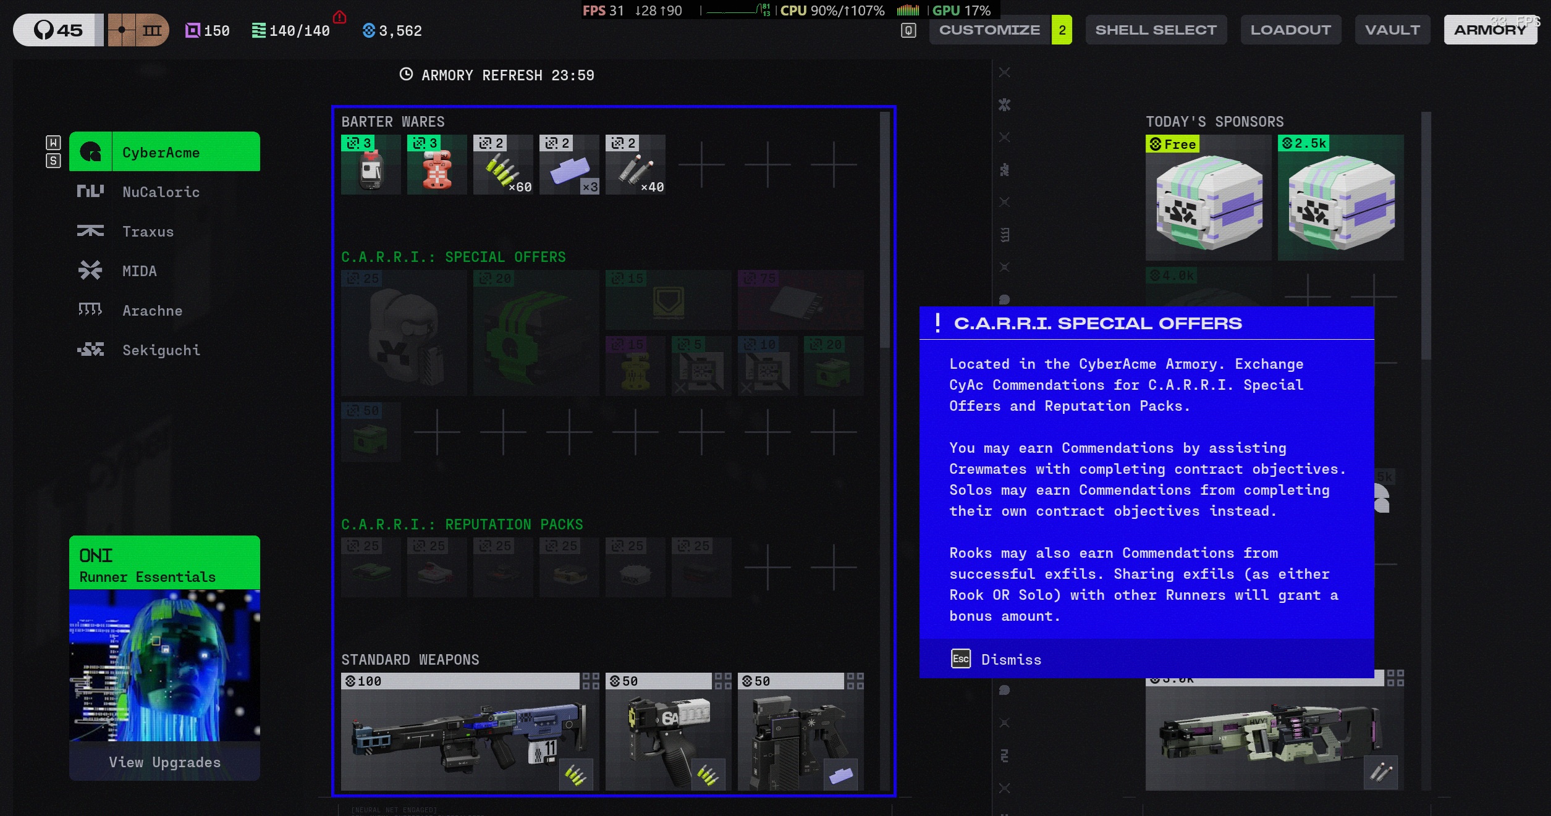Viewport: 1551px width, 816px height.
Task: Select CyberAcme faction icon
Action: 91,152
